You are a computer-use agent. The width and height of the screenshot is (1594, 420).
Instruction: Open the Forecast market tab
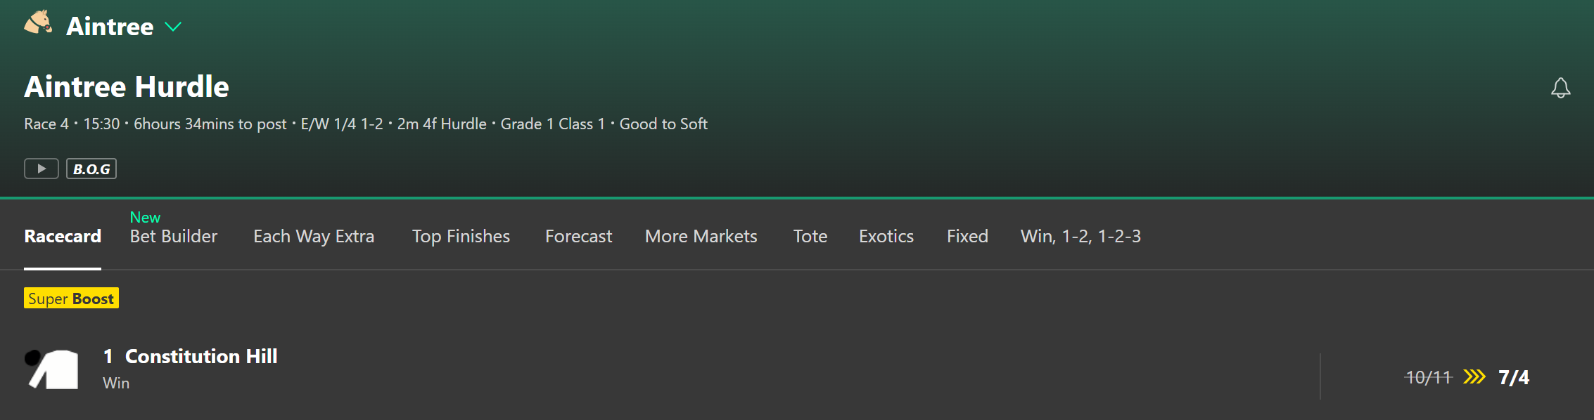click(x=578, y=236)
